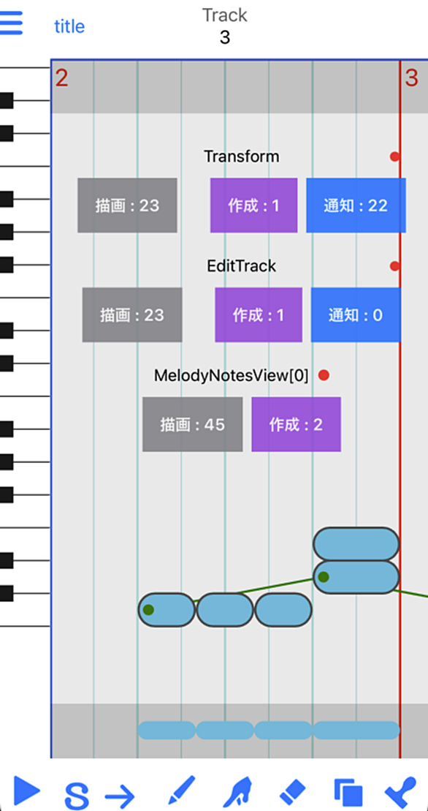
Task: Click the 描画 : 45 gray box
Action: [x=193, y=424]
